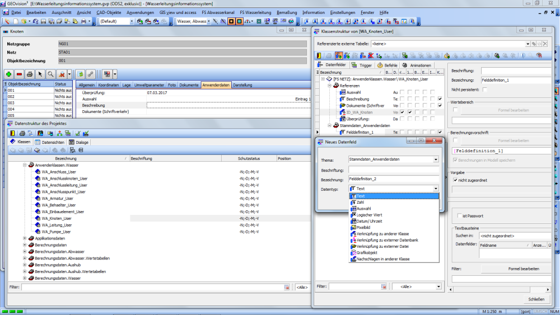Open the Datensichten tab in Datenstruktur

(x=49, y=142)
